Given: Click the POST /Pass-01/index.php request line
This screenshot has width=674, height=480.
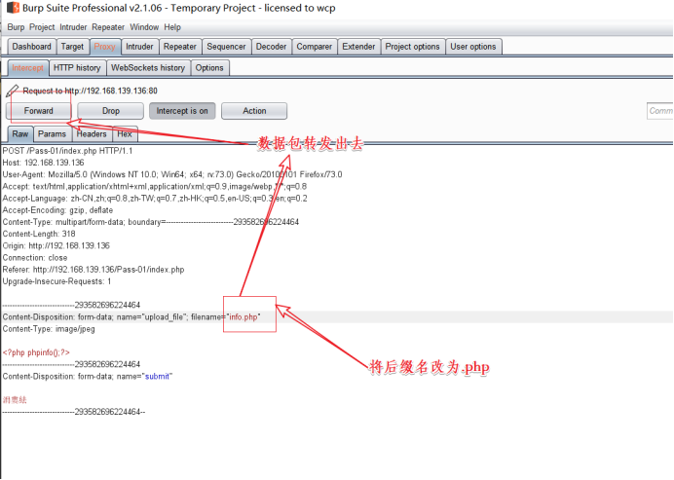Looking at the screenshot, I should coord(67,151).
